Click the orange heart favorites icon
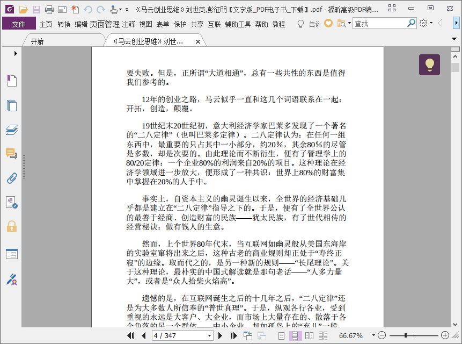The height and width of the screenshot is (344, 462). tap(328, 23)
